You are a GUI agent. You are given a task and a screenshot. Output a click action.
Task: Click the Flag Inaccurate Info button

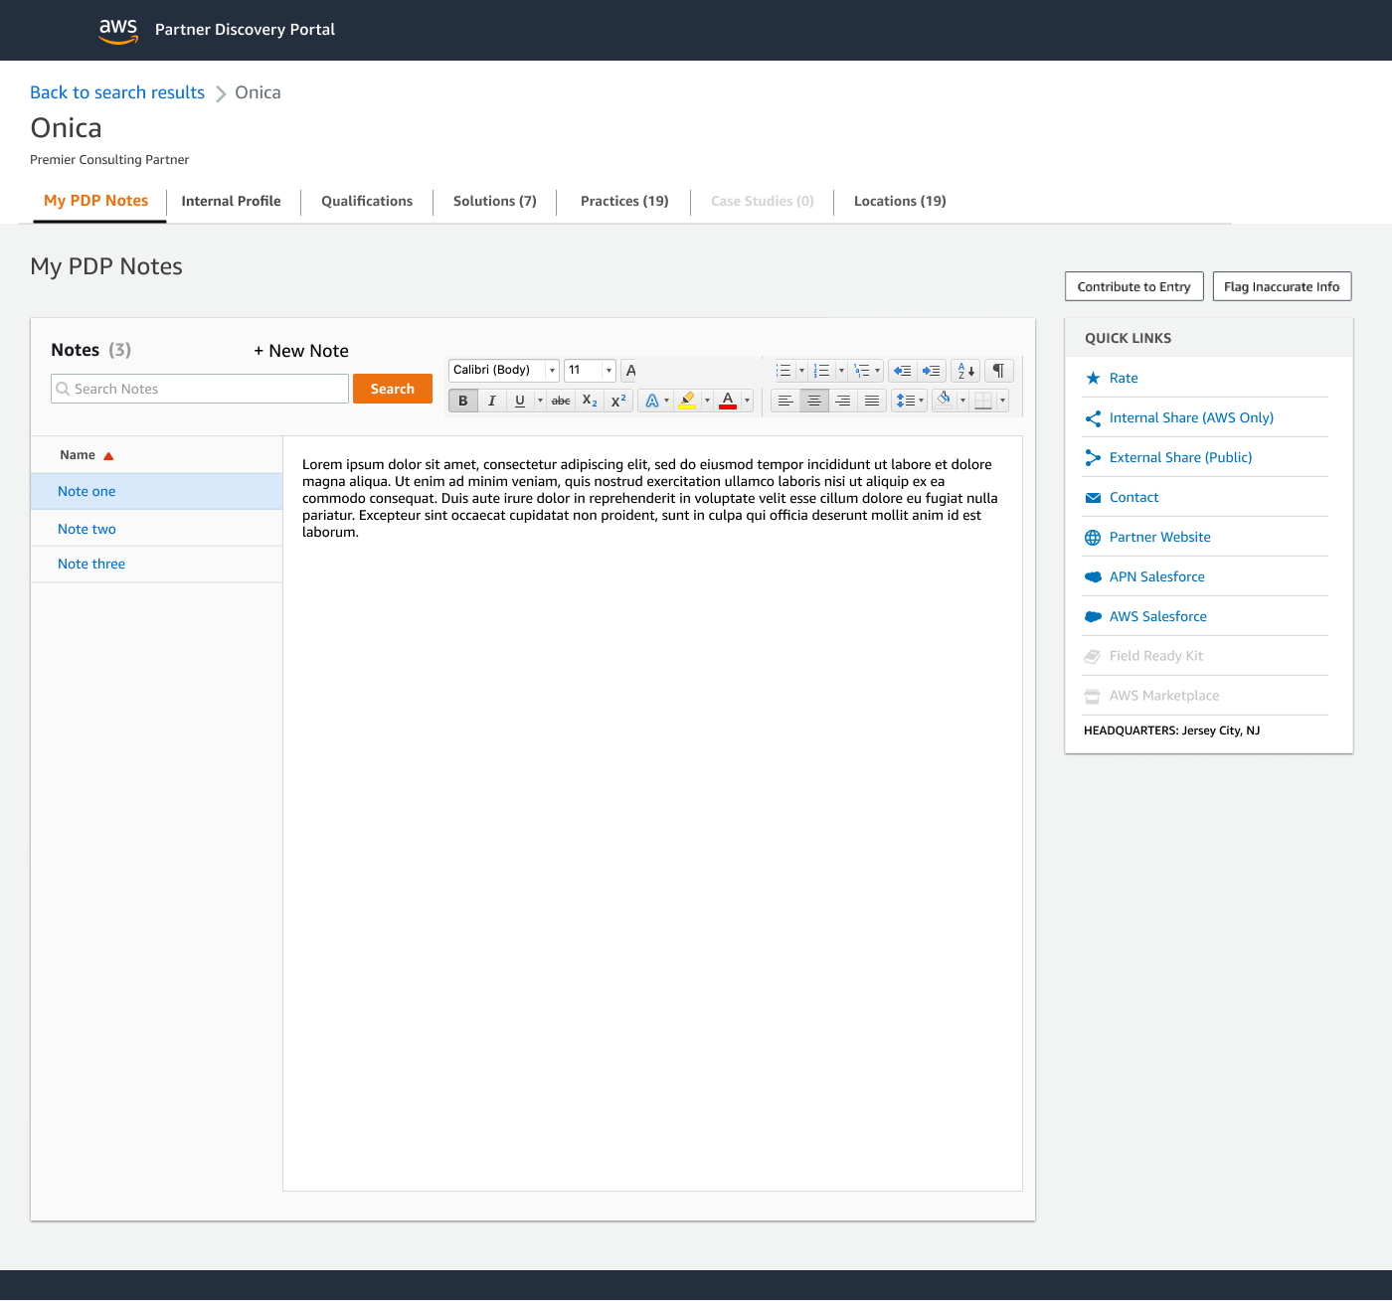(x=1282, y=286)
